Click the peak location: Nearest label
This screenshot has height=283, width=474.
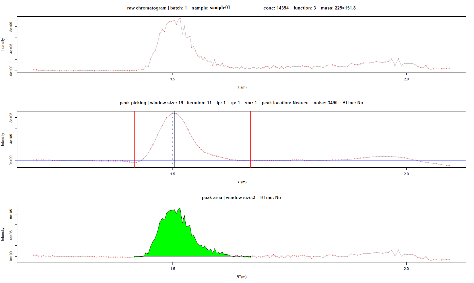(285, 103)
